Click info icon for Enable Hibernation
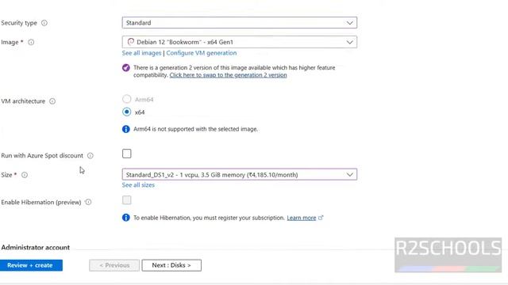Viewport: 508px width, 285px height. [x=88, y=203]
